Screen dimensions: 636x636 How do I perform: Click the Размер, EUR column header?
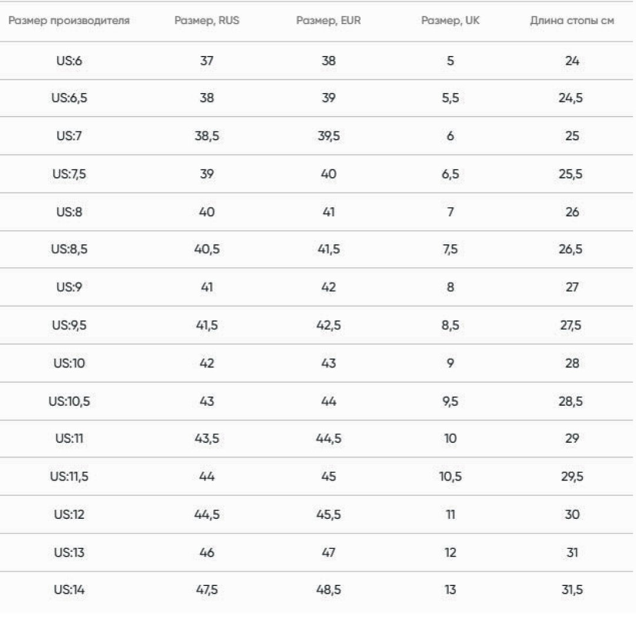point(329,20)
